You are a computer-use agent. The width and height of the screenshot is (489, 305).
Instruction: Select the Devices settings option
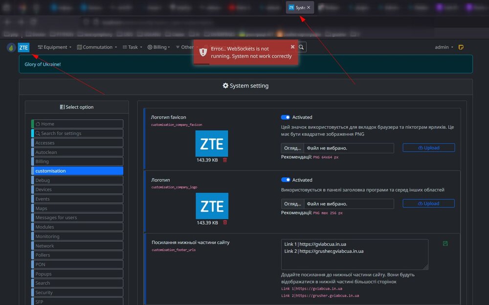77,189
